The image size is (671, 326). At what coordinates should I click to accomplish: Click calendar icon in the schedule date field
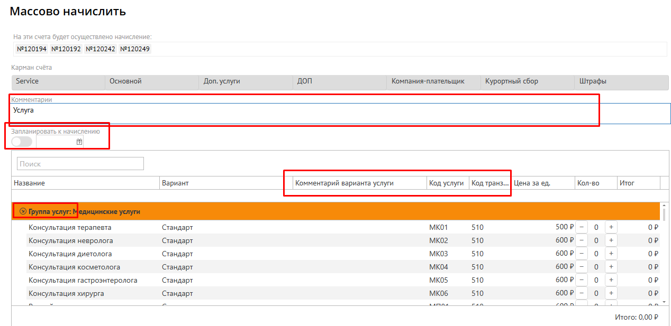pyautogui.click(x=79, y=142)
